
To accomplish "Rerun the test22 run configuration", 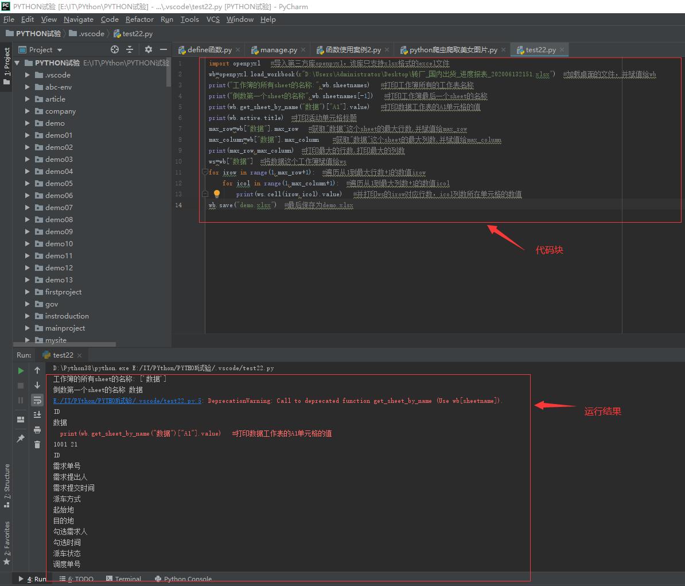I will [21, 370].
